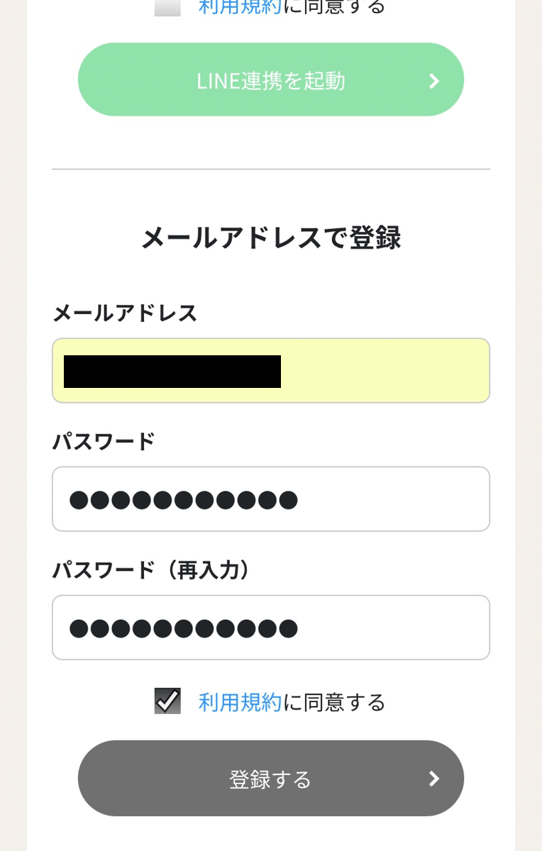Click the LINE連携を起動 green button

(x=271, y=79)
